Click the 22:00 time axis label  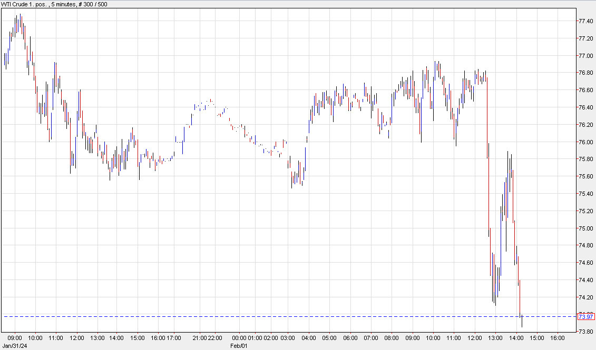(215, 338)
